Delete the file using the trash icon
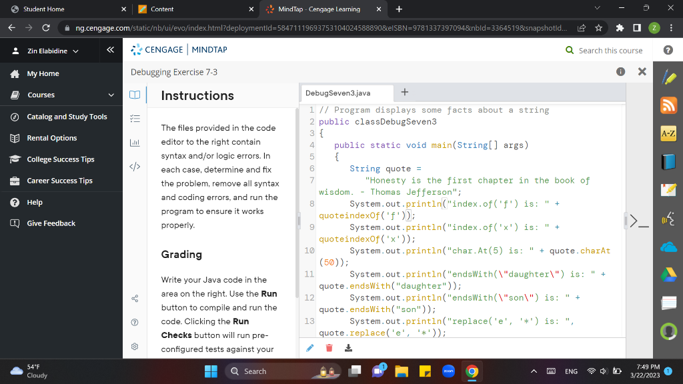The image size is (683, 384). (328, 347)
